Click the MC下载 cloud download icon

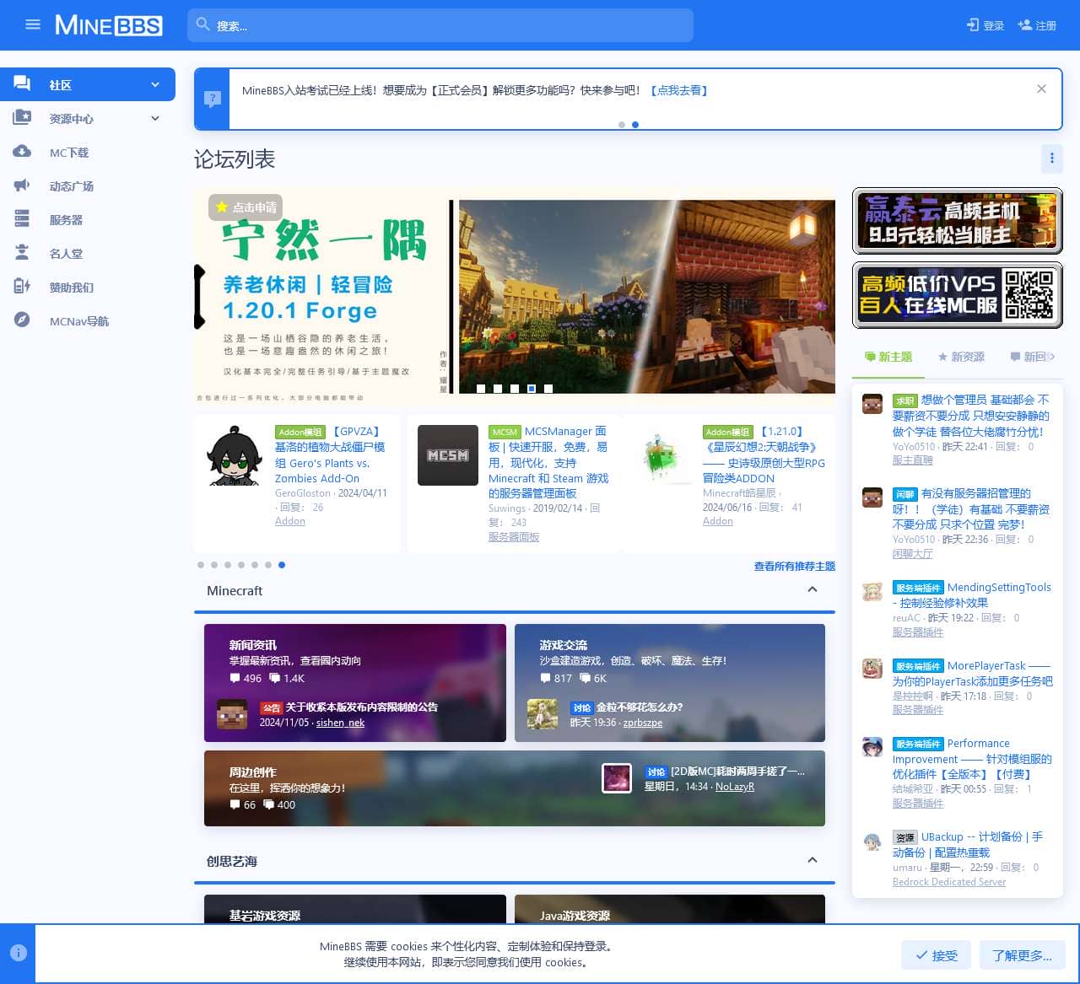tap(22, 152)
